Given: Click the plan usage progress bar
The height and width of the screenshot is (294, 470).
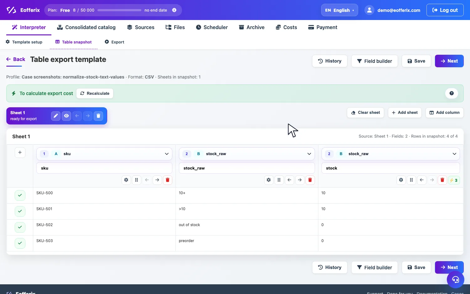Looking at the screenshot, I should pyautogui.click(x=119, y=10).
